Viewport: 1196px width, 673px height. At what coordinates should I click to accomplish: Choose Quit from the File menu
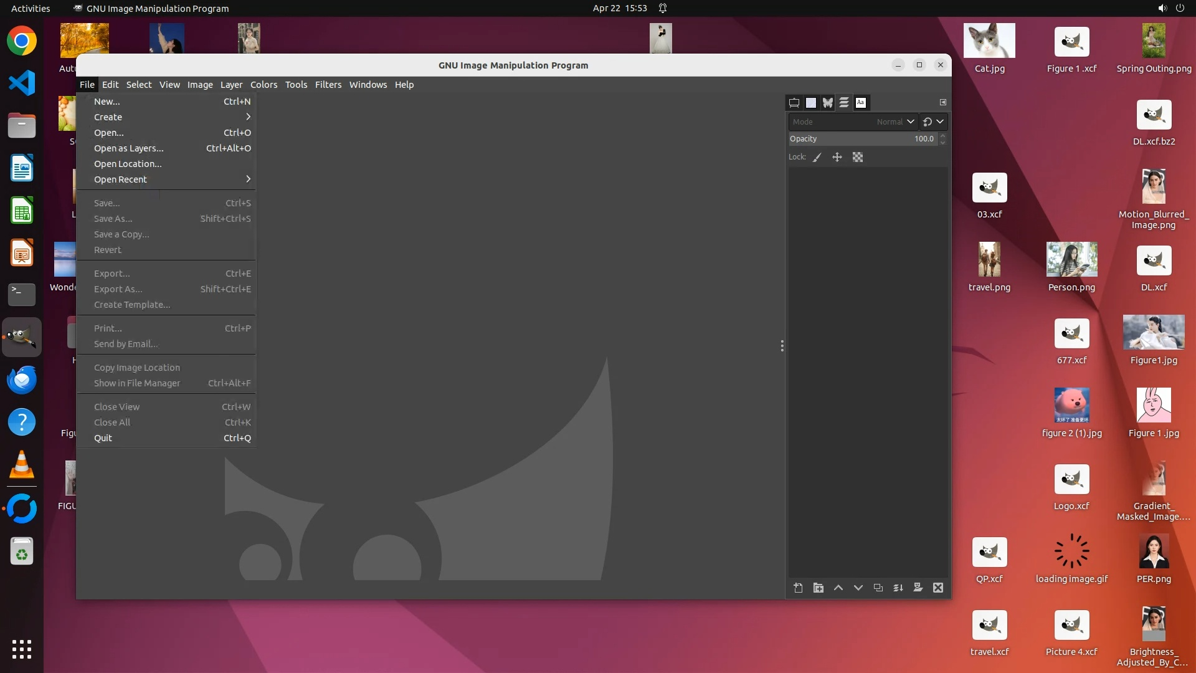coord(103,438)
